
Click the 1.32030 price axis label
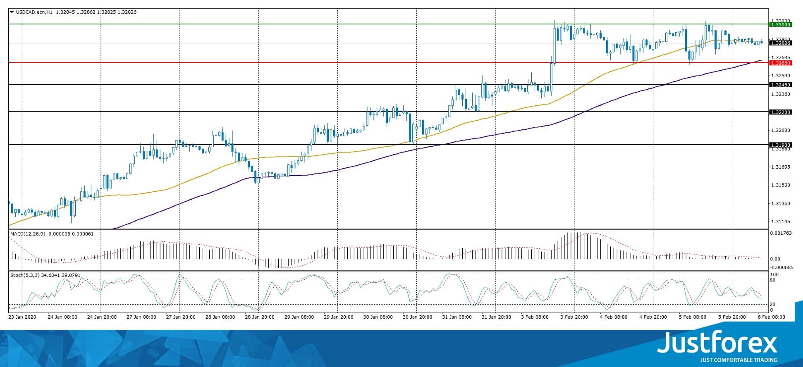(781, 130)
